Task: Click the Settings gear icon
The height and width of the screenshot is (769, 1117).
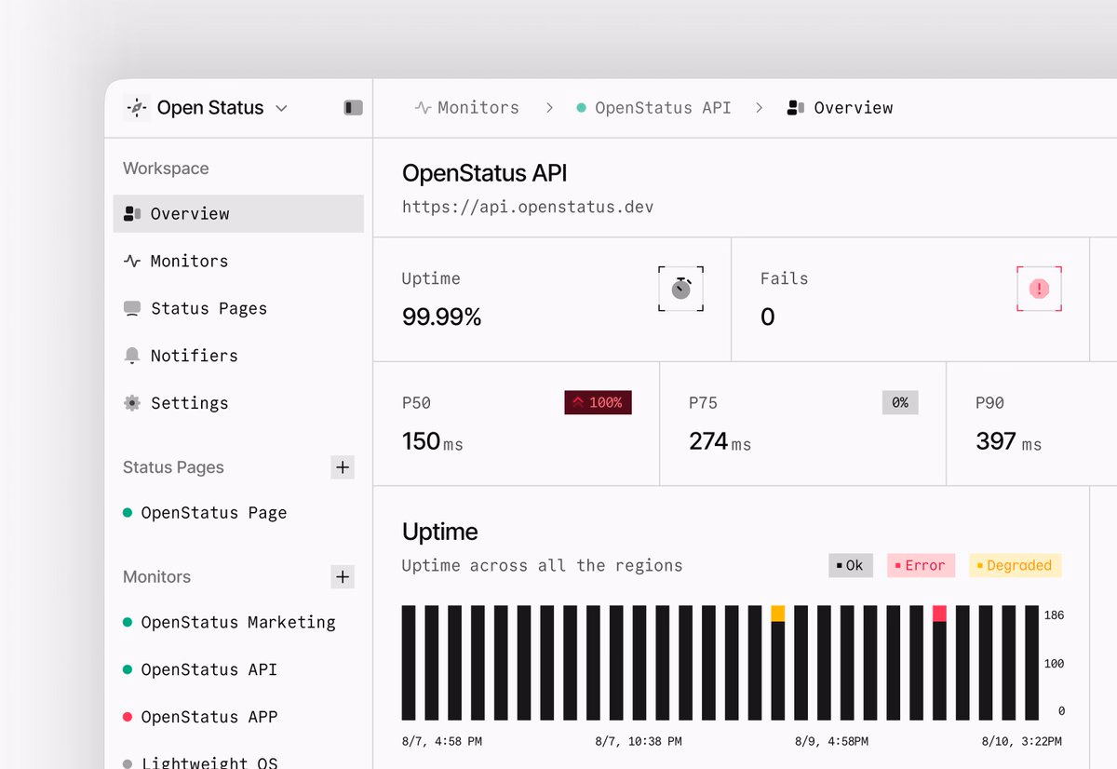Action: [132, 403]
